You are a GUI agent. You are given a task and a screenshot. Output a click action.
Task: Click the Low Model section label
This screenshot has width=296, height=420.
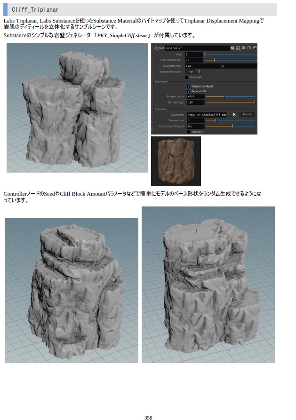tap(161, 82)
